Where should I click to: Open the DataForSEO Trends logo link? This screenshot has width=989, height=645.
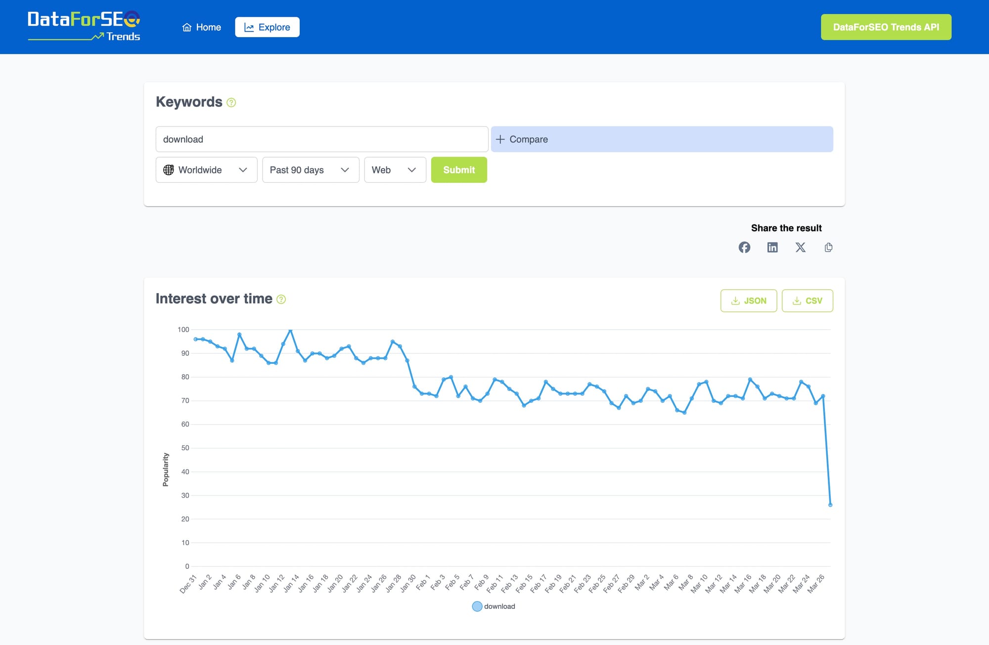84,27
